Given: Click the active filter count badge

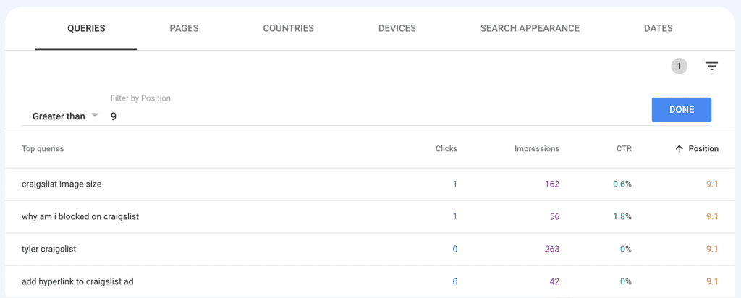Looking at the screenshot, I should coord(679,66).
